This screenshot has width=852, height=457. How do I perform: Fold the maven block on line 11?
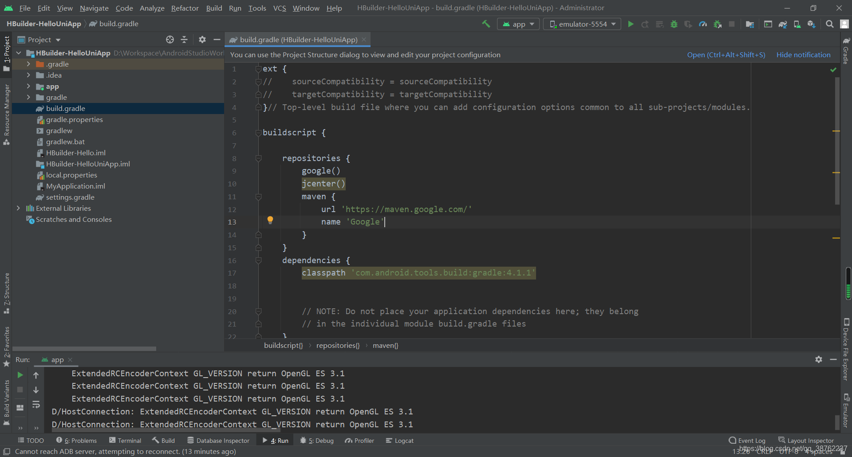tap(258, 197)
